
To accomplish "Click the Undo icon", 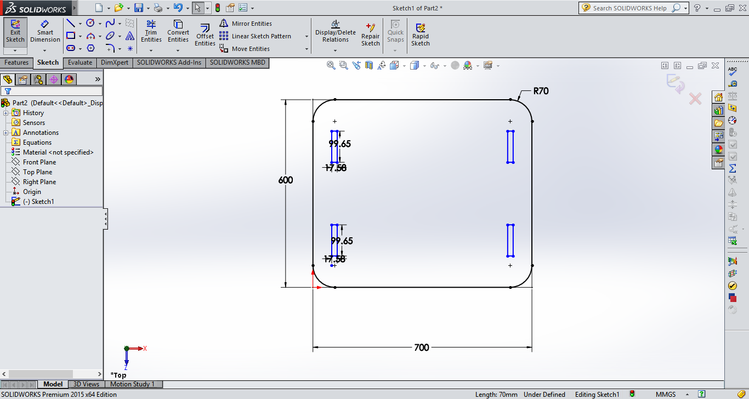I will [178, 8].
